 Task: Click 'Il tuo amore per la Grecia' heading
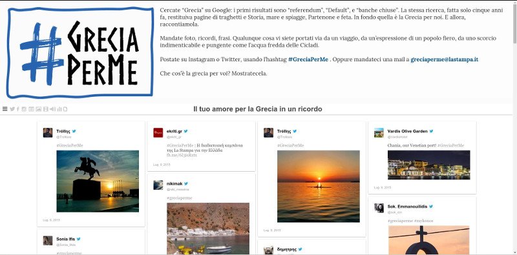(257, 109)
